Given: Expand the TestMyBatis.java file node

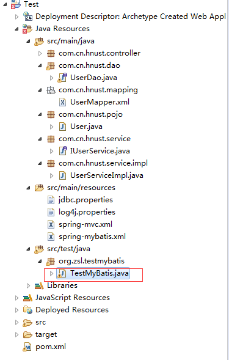Looking at the screenshot, I should tap(52, 273).
